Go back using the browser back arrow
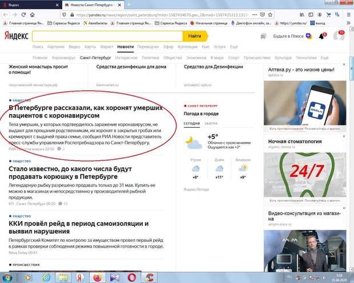 pos(5,15)
